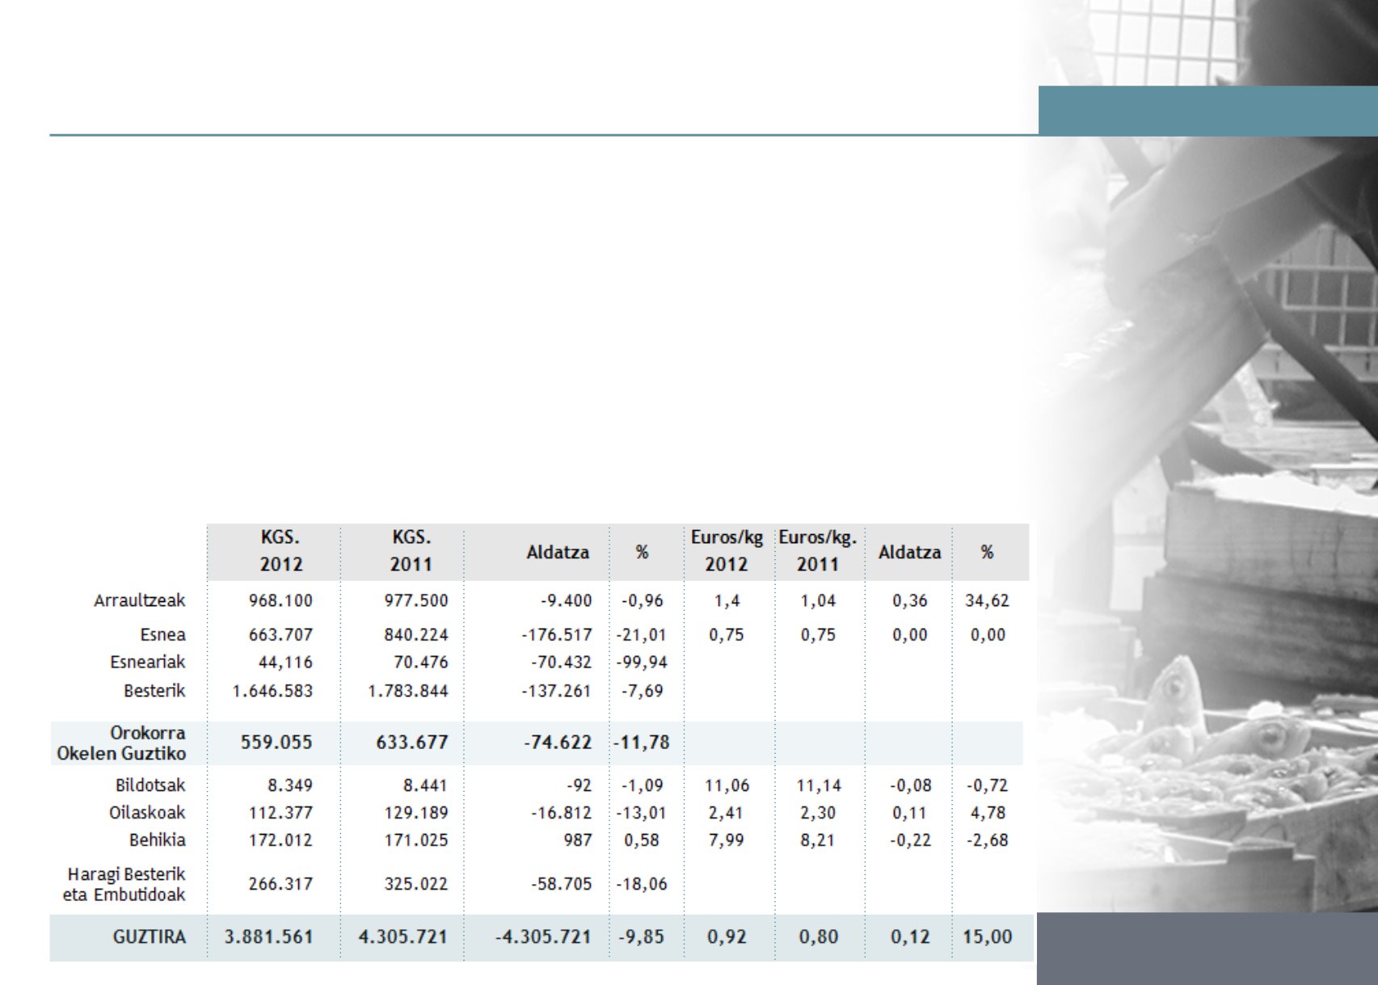This screenshot has height=985, width=1378.
Task: Click the value -16.812
Action: pyautogui.click(x=561, y=812)
